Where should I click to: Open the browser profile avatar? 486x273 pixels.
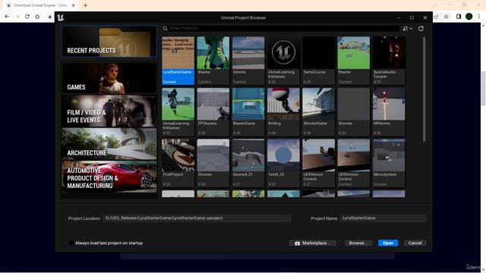point(469,17)
